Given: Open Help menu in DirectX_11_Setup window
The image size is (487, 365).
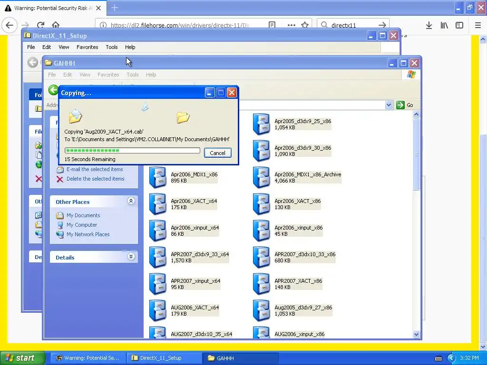Looking at the screenshot, I should tap(130, 47).
